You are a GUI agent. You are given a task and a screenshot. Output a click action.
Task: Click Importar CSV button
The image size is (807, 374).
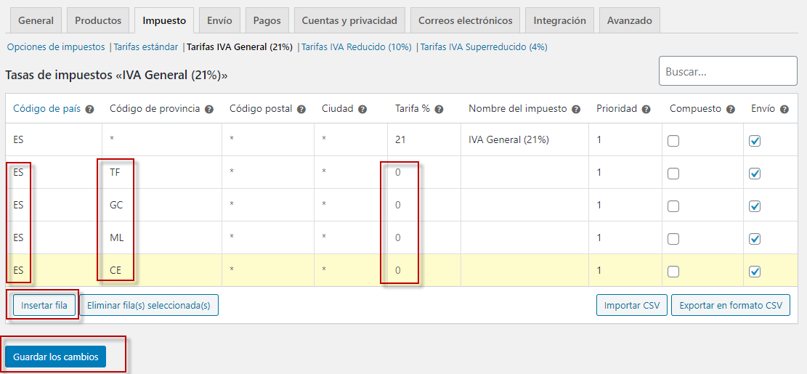point(632,305)
